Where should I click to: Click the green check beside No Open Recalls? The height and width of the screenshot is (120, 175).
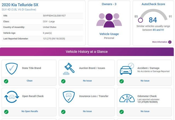point(6,112)
